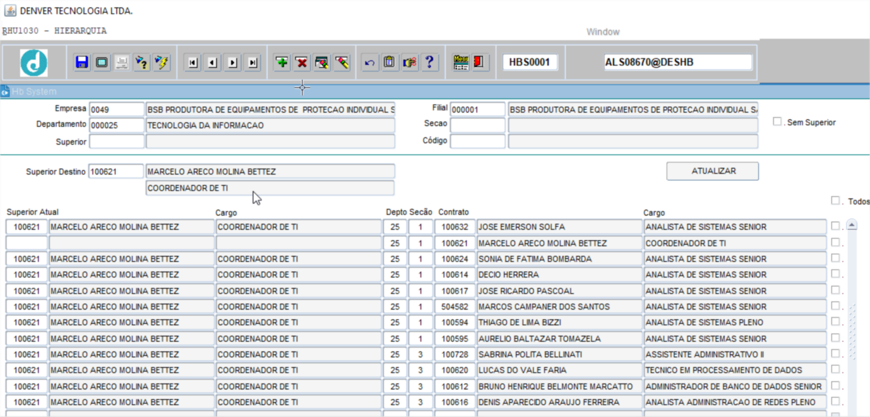
Task: Mark the LUCAS DO VALE FARIA checkbox
Action: coord(835,370)
